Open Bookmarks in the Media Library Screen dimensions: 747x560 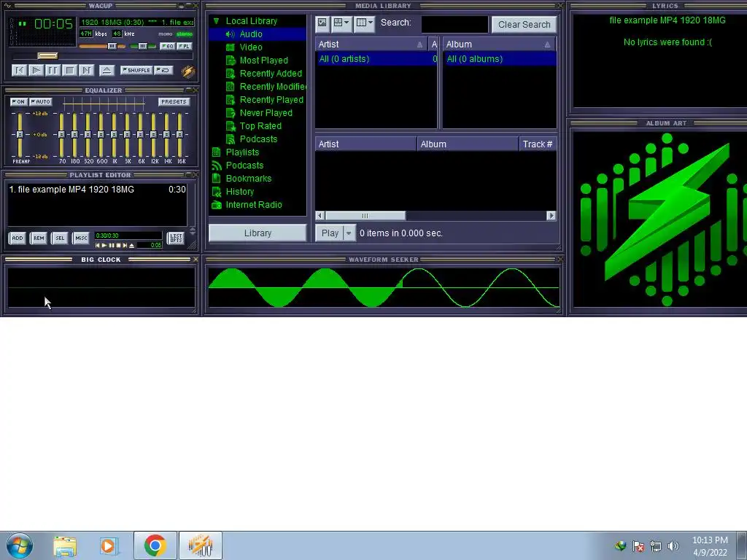click(248, 179)
